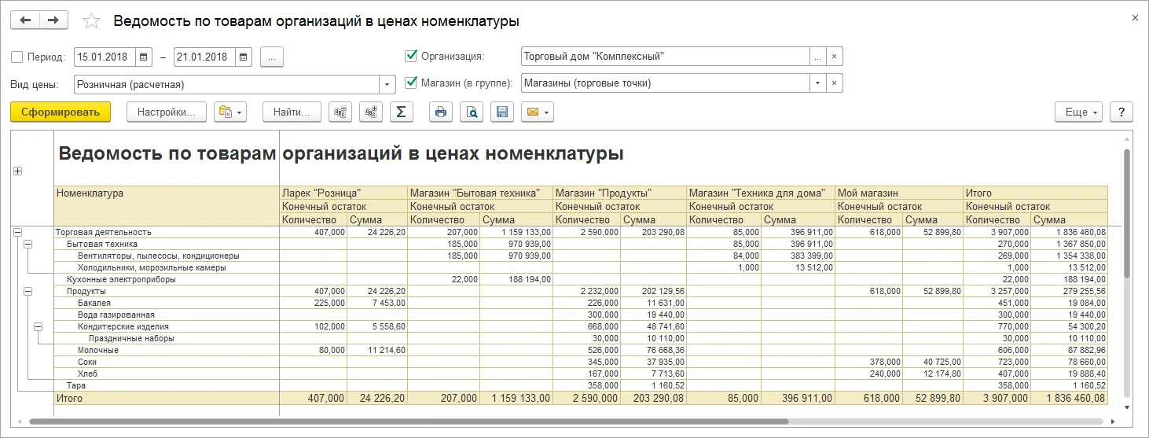Close the report with X icon

[1134, 17]
